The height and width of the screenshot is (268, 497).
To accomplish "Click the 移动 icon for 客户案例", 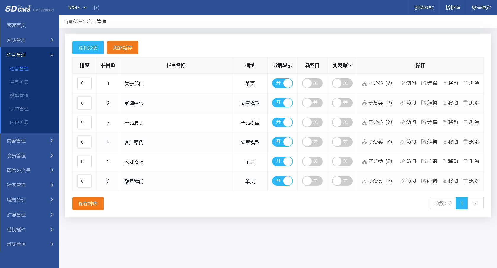I will click(x=450, y=142).
